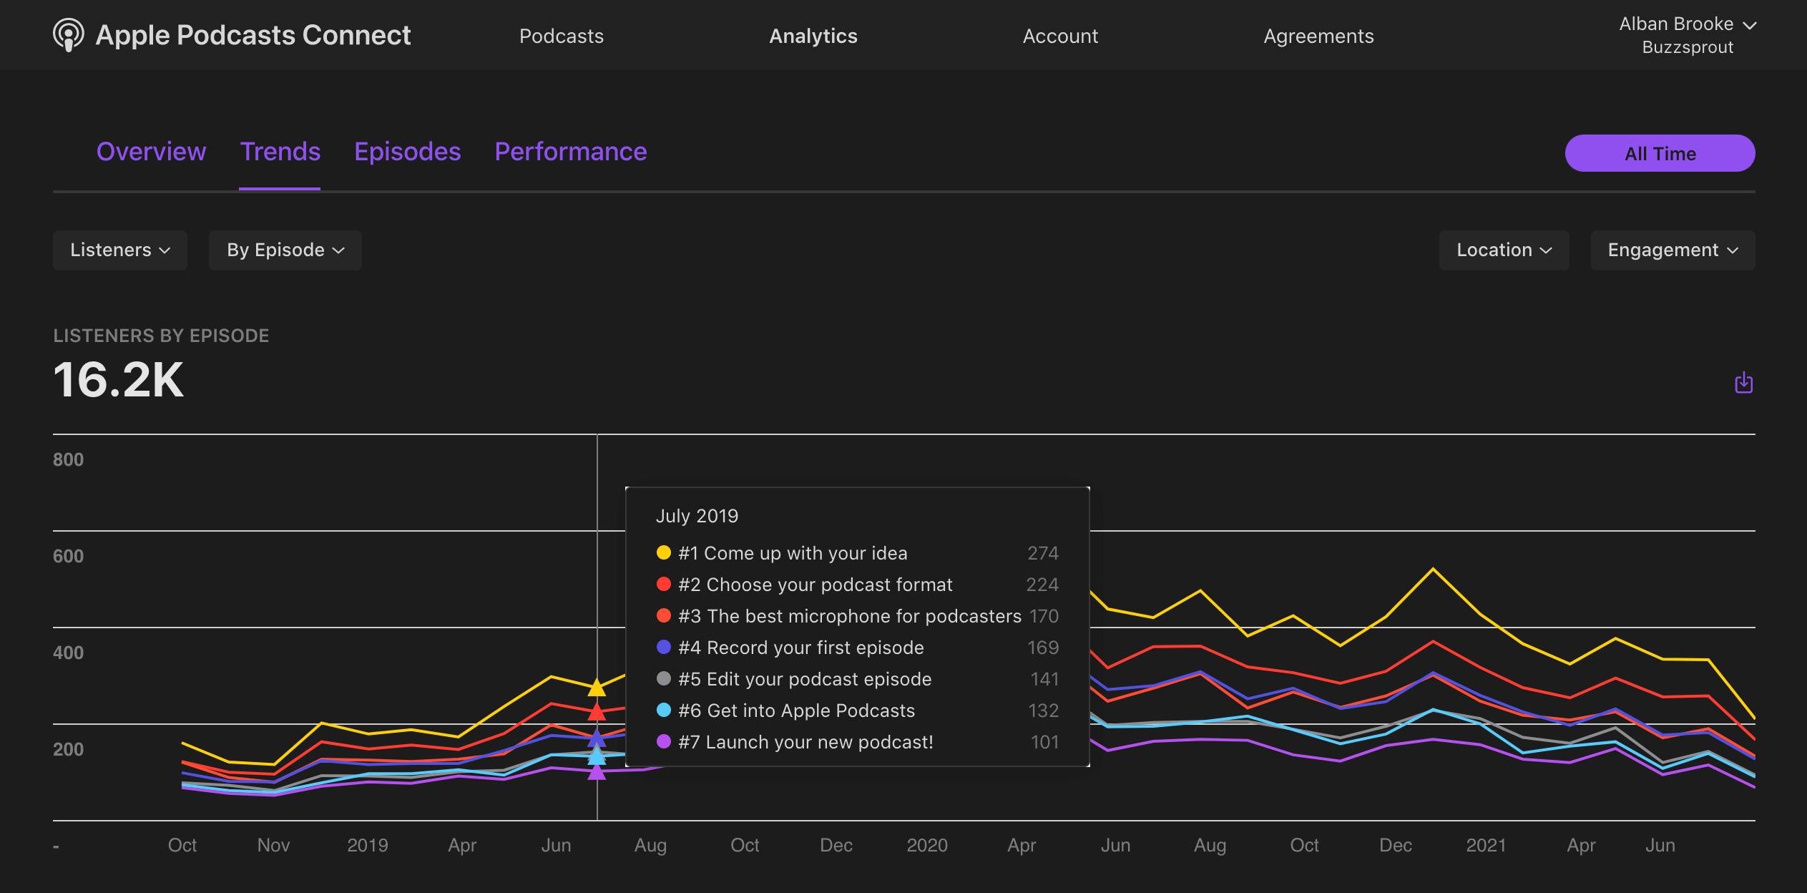Screen dimensions: 1807x893
Task: Click the All Time date range button
Action: [1659, 152]
